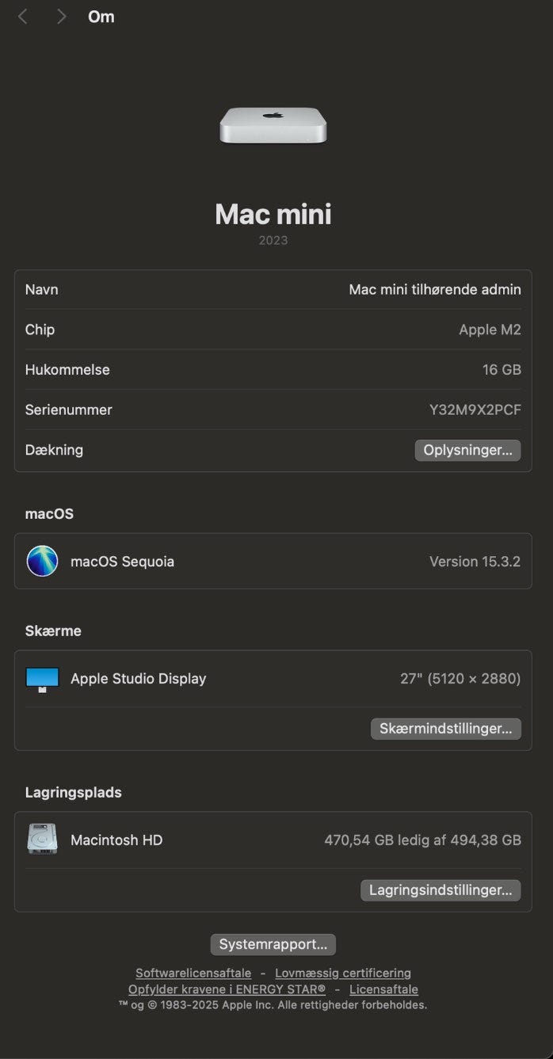Click the Apple M2 chip value
The width and height of the screenshot is (553, 1059).
[490, 330]
